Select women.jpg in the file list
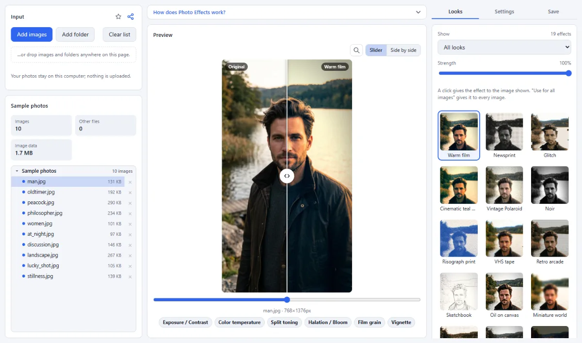582x343 pixels. (68, 224)
